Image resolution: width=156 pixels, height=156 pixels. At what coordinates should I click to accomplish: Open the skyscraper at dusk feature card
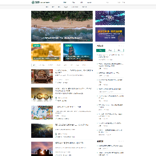coord(78,52)
